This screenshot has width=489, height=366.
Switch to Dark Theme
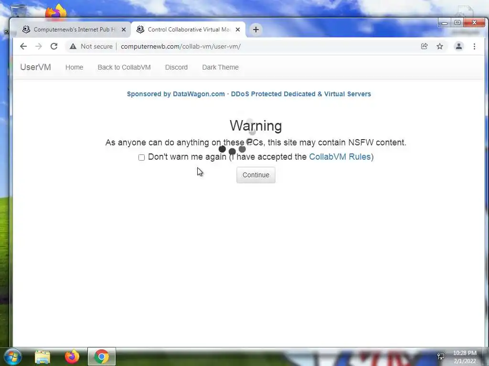pos(220,67)
